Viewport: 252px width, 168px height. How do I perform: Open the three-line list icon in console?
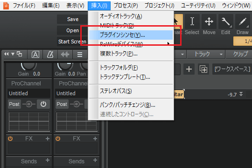click(x=80, y=54)
